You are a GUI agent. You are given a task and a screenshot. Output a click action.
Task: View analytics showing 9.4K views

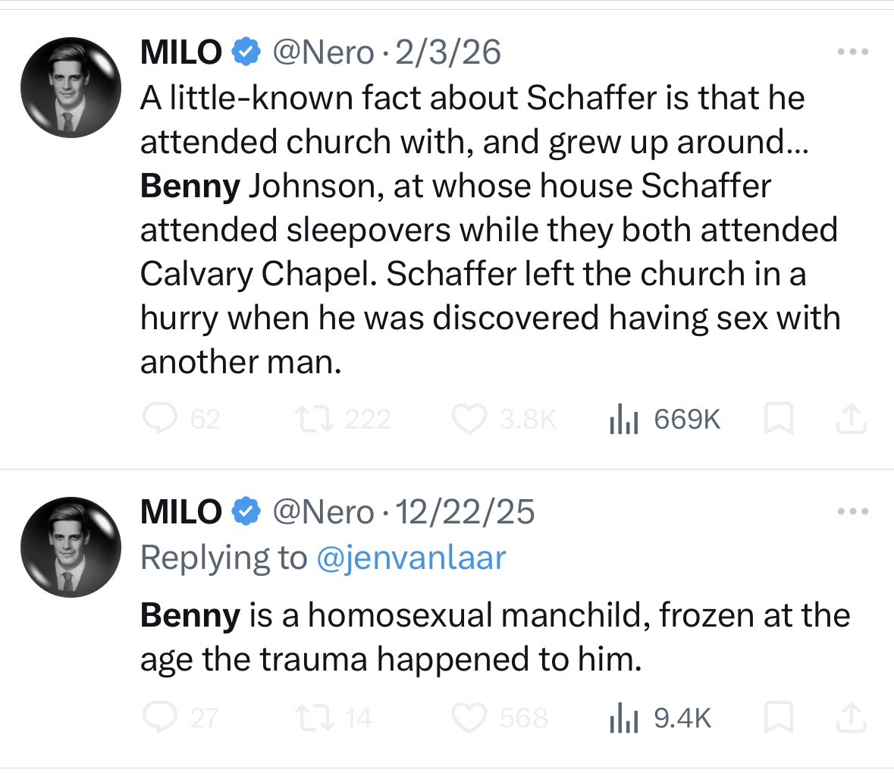point(624,718)
